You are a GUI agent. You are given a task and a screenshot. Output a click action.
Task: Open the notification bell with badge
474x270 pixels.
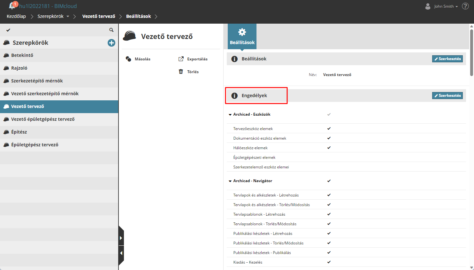coord(12,5)
